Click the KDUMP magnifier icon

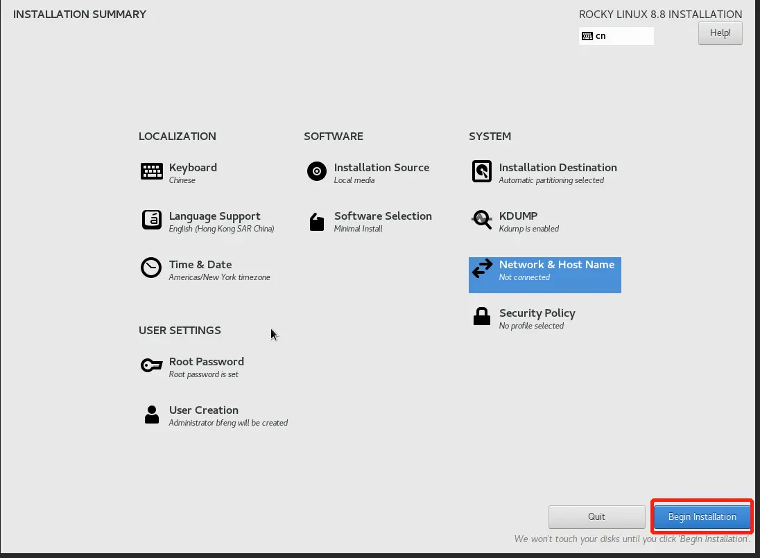coord(482,220)
